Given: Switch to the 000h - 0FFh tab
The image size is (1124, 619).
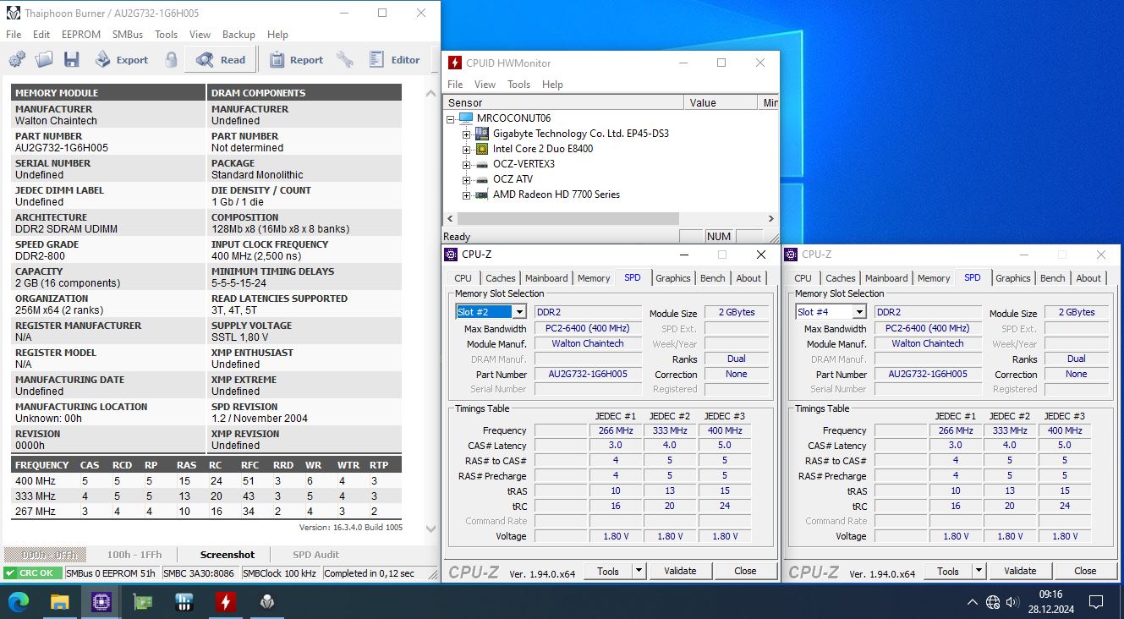Looking at the screenshot, I should (46, 555).
